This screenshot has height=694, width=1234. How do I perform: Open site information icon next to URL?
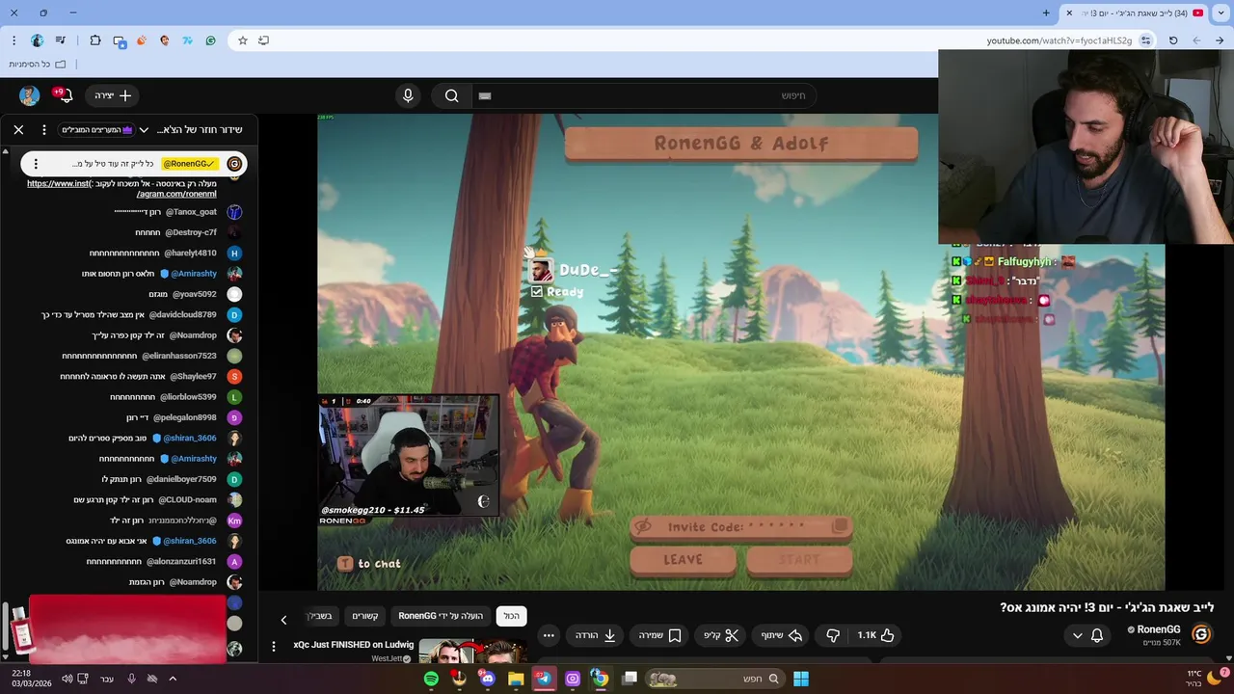click(1145, 40)
